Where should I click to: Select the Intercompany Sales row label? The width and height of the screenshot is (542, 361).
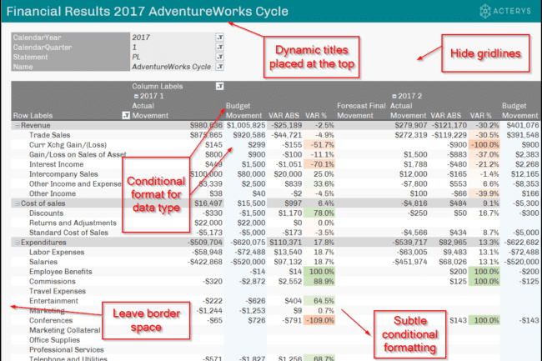pyautogui.click(x=63, y=174)
